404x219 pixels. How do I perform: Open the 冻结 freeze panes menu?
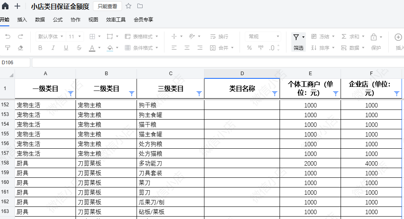point(323,36)
